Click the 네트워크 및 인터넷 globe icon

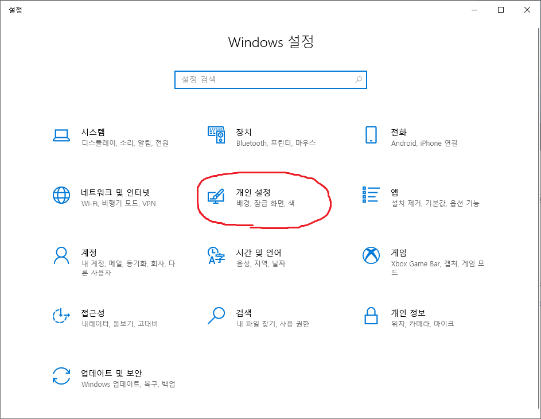[x=61, y=195]
